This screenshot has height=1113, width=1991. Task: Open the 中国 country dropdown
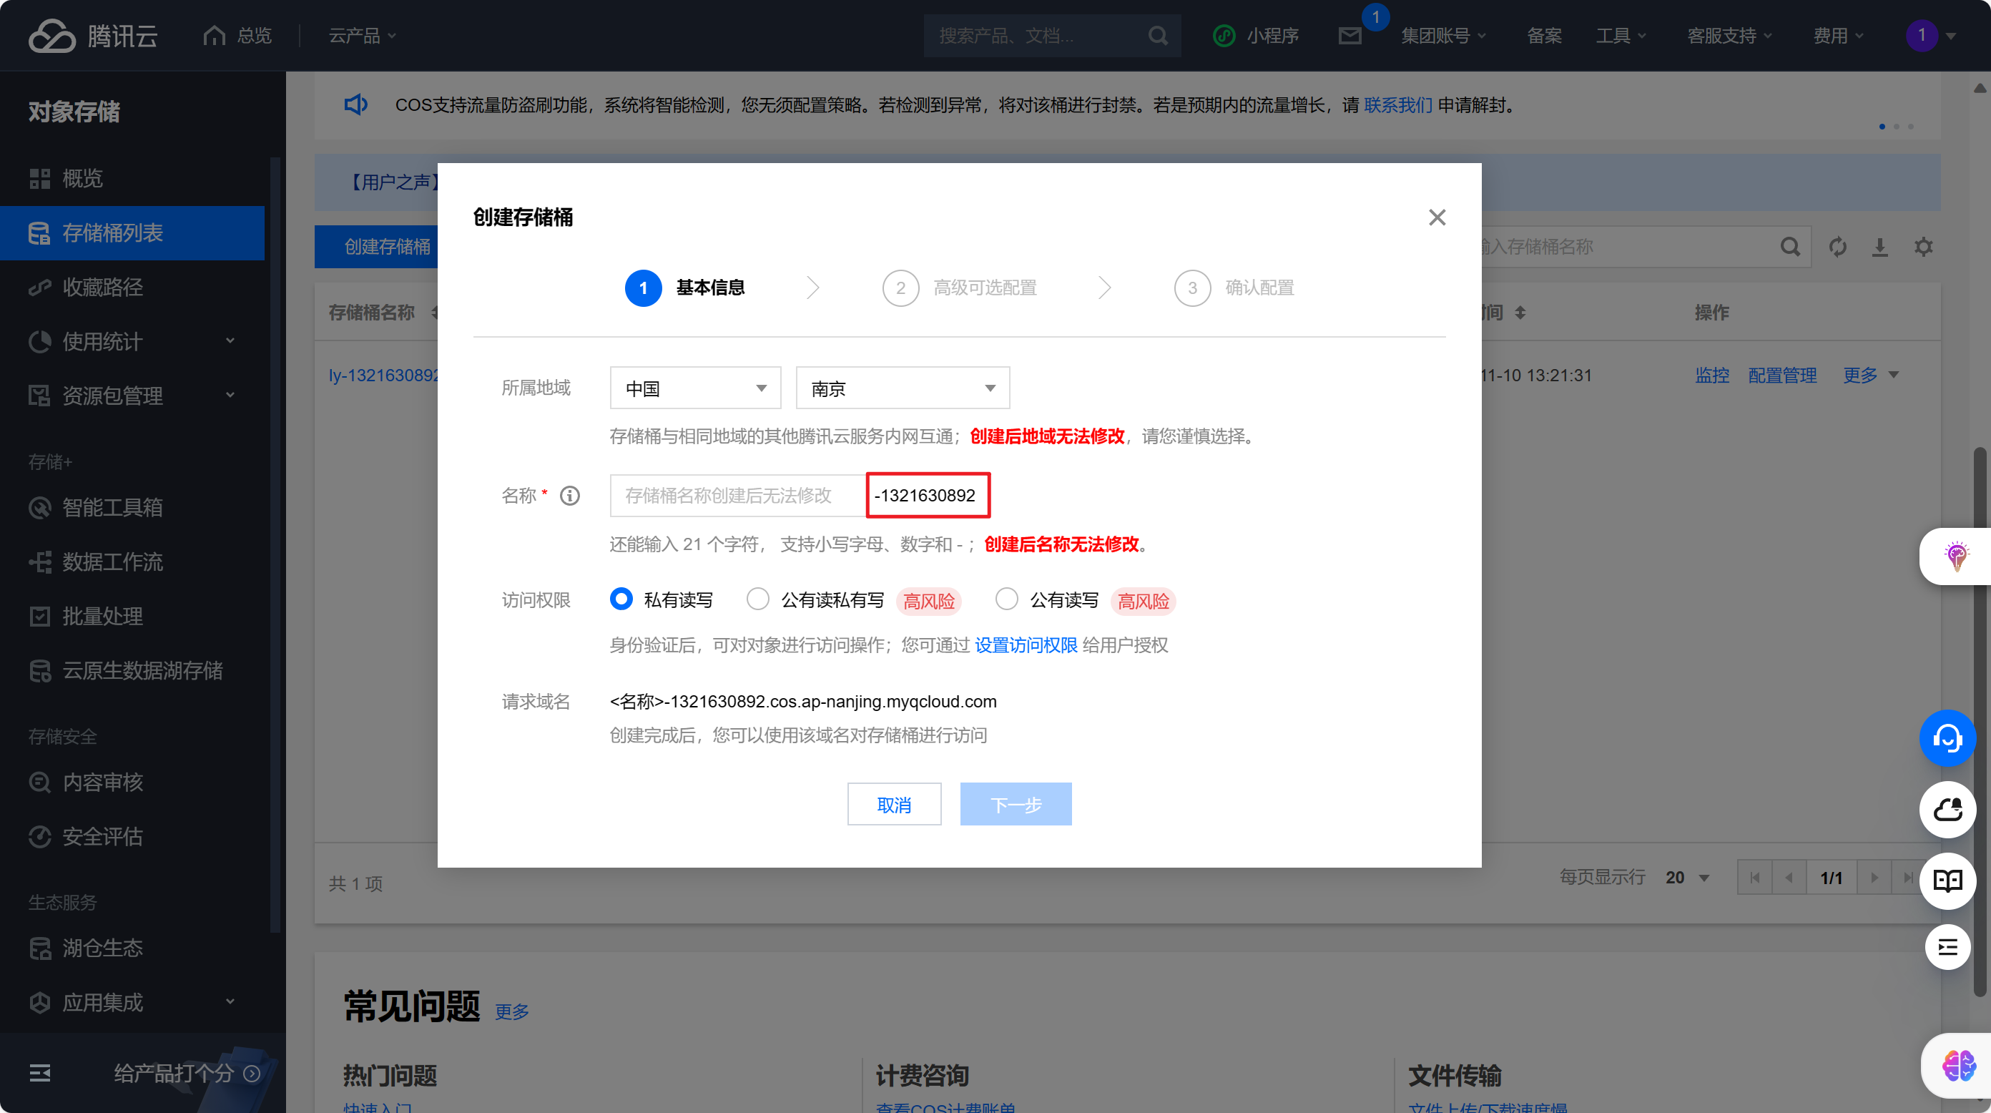(695, 388)
